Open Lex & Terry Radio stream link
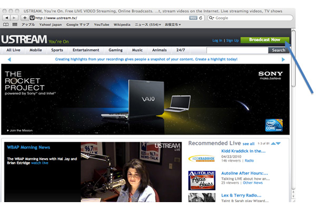 tap(241, 195)
